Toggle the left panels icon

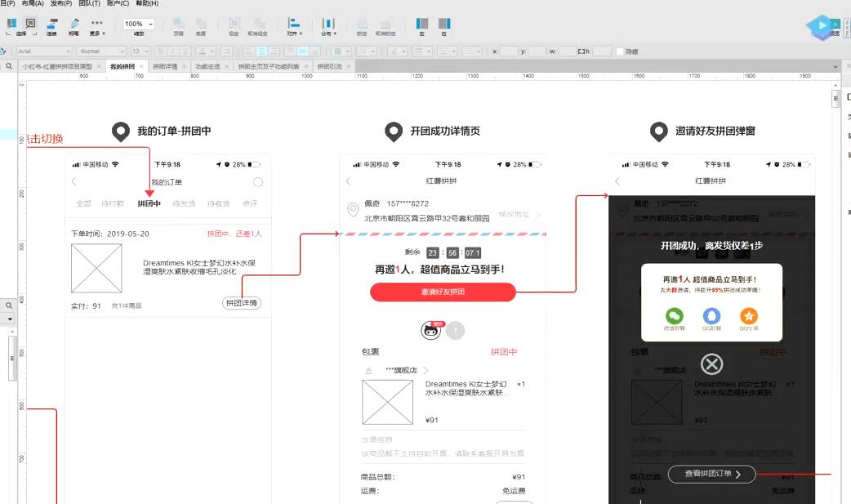point(421,24)
